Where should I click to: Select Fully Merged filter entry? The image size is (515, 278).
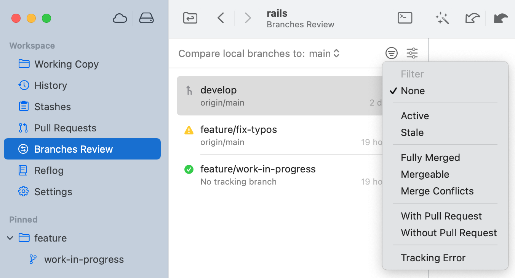pyautogui.click(x=430, y=158)
